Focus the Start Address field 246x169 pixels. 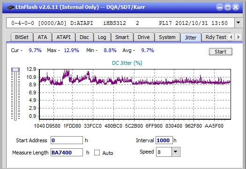click(x=67, y=140)
